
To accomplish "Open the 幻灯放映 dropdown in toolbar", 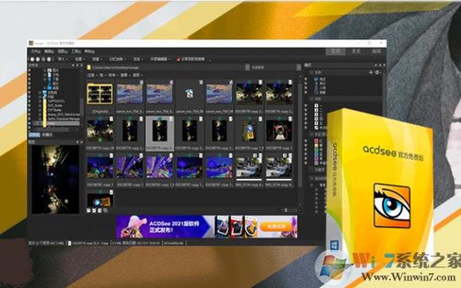I will point(118,59).
